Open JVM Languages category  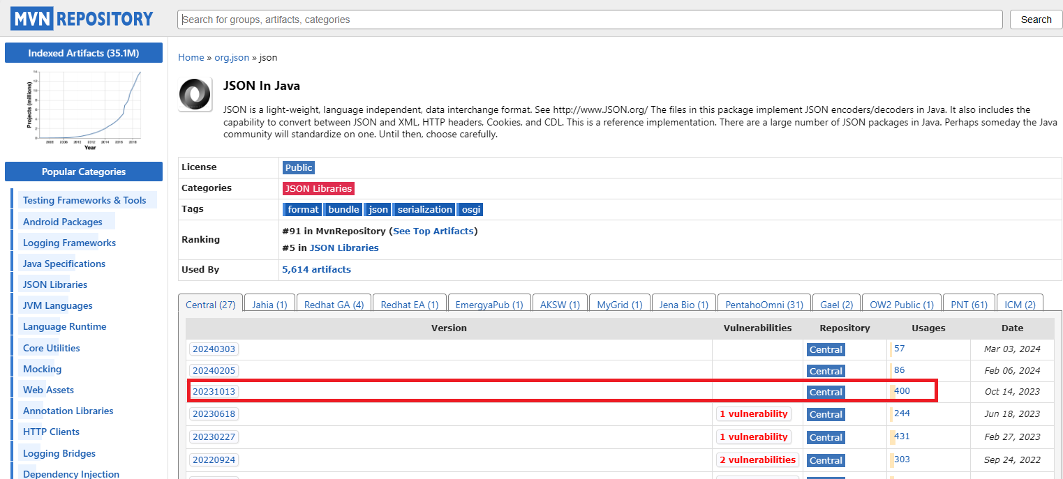click(x=57, y=305)
